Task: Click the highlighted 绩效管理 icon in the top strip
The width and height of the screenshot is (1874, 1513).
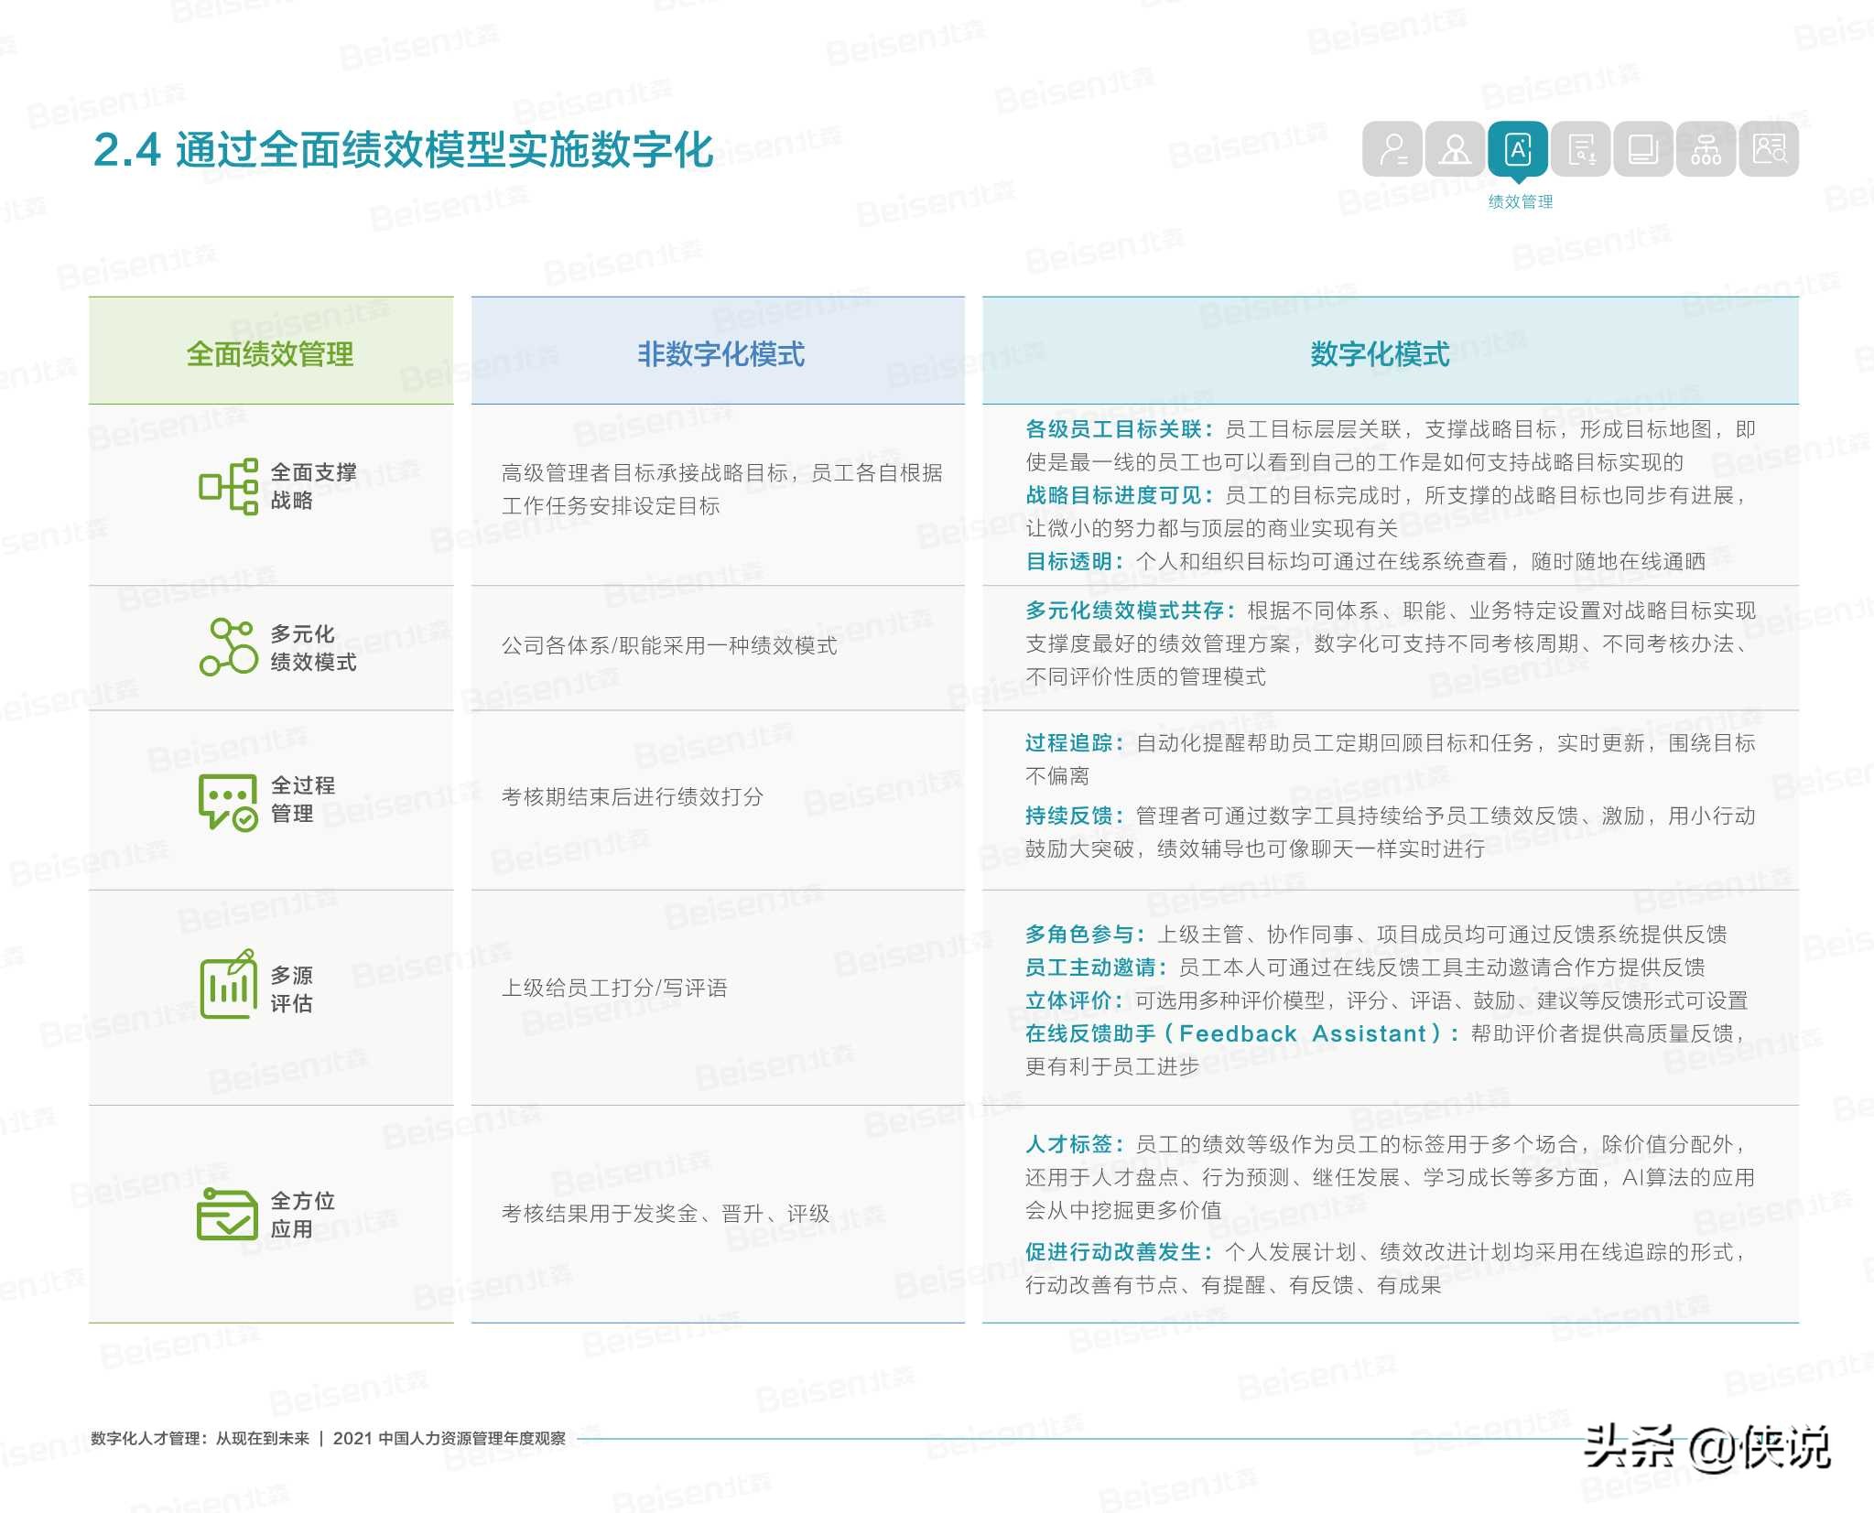Action: point(1518,149)
